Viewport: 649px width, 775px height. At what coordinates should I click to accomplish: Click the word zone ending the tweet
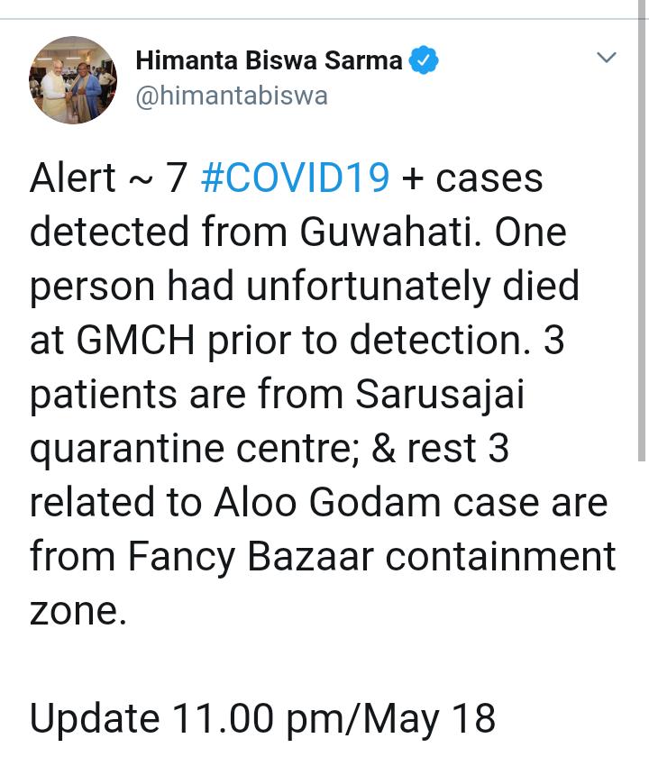coord(73,611)
